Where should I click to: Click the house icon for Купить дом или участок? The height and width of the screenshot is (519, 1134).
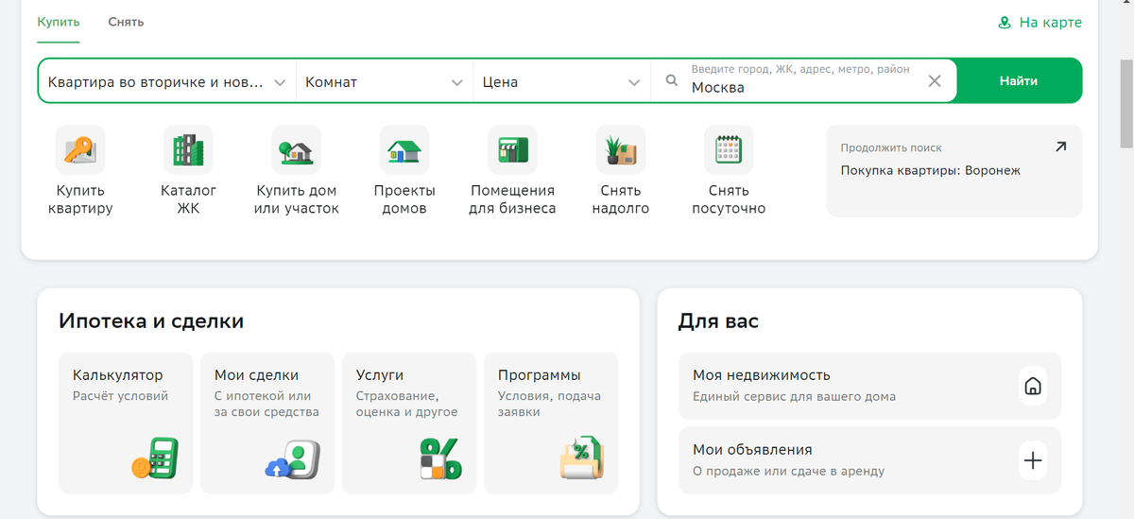296,149
